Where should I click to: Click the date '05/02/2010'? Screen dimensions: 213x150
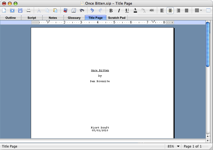coord(100,130)
